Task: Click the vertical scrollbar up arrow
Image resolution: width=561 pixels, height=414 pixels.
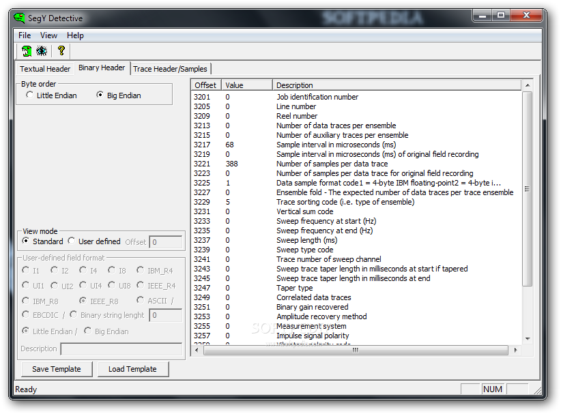Action: [528, 85]
